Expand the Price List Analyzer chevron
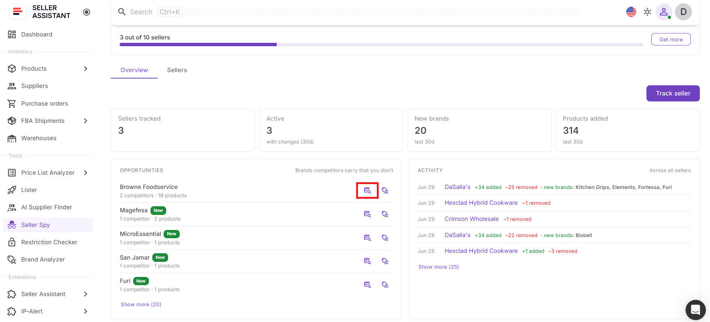Screen dimensions: 710x322 tap(86, 173)
